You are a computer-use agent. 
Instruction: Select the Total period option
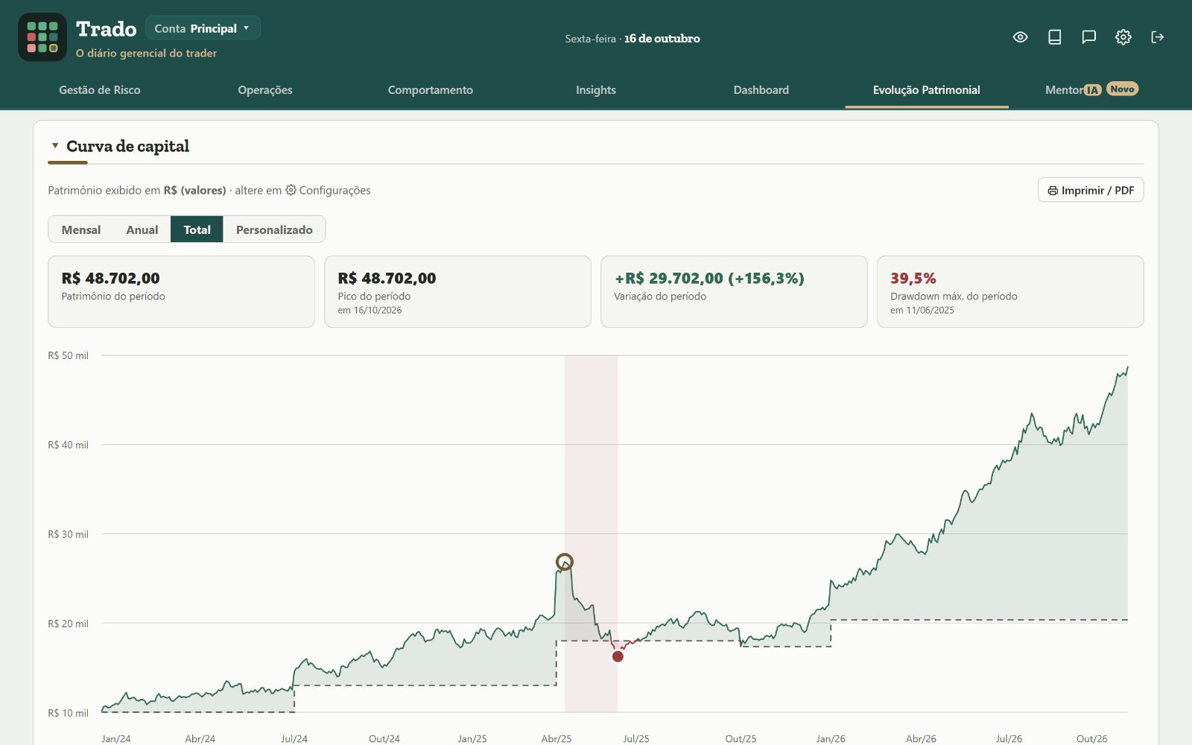(x=197, y=229)
